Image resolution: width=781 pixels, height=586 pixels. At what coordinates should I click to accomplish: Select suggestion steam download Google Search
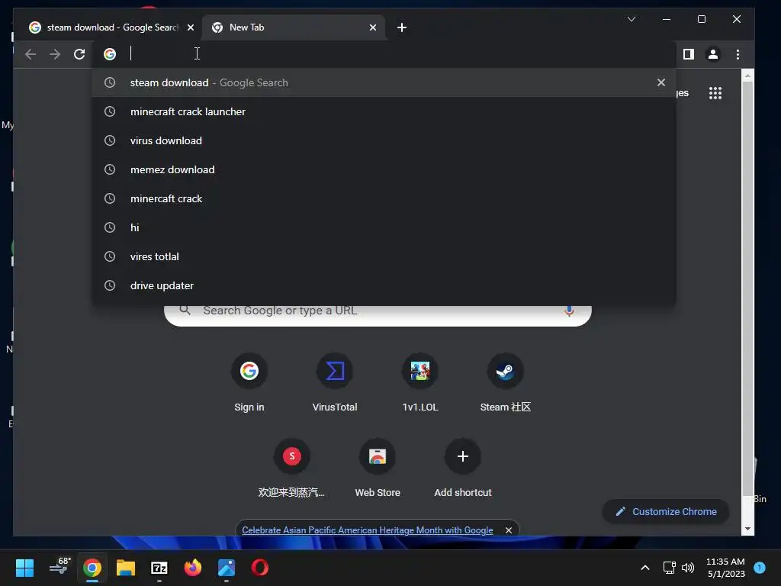[384, 82]
